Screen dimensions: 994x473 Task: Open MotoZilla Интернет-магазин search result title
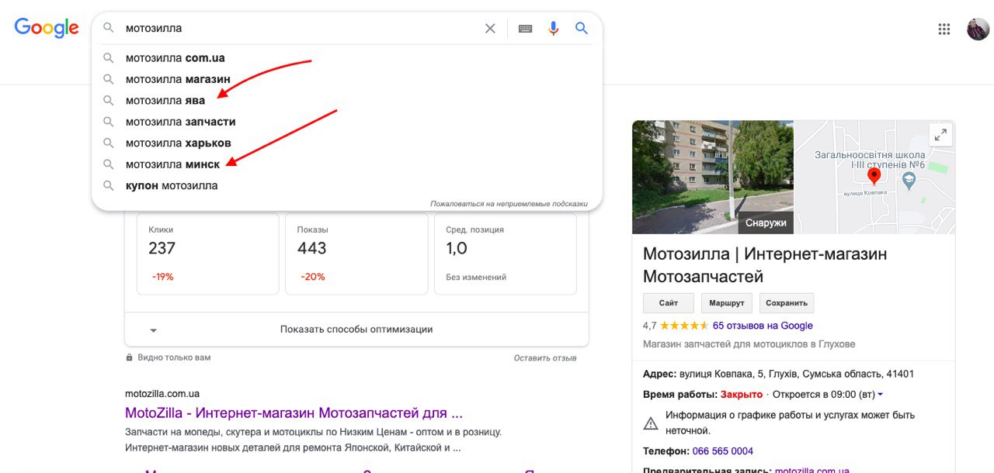click(294, 413)
